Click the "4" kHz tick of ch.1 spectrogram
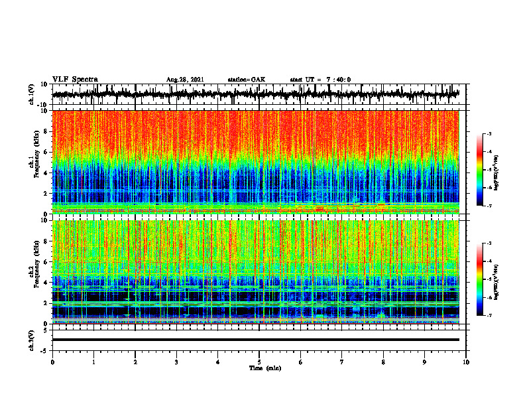The width and height of the screenshot is (525, 406). (x=46, y=173)
